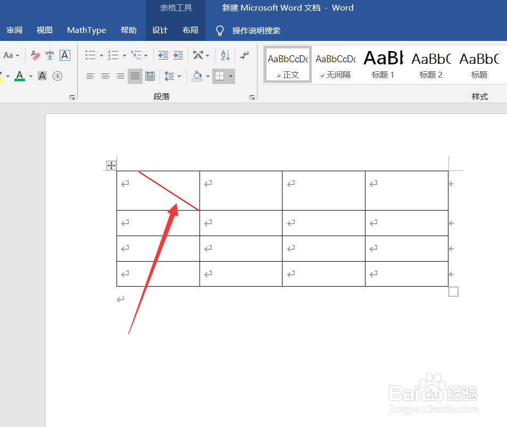Align text left

click(90, 76)
